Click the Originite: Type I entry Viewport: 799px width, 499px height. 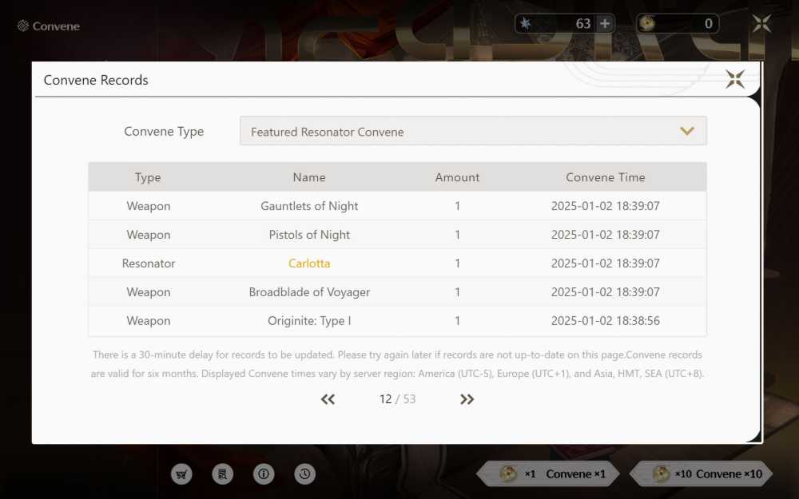click(x=309, y=321)
